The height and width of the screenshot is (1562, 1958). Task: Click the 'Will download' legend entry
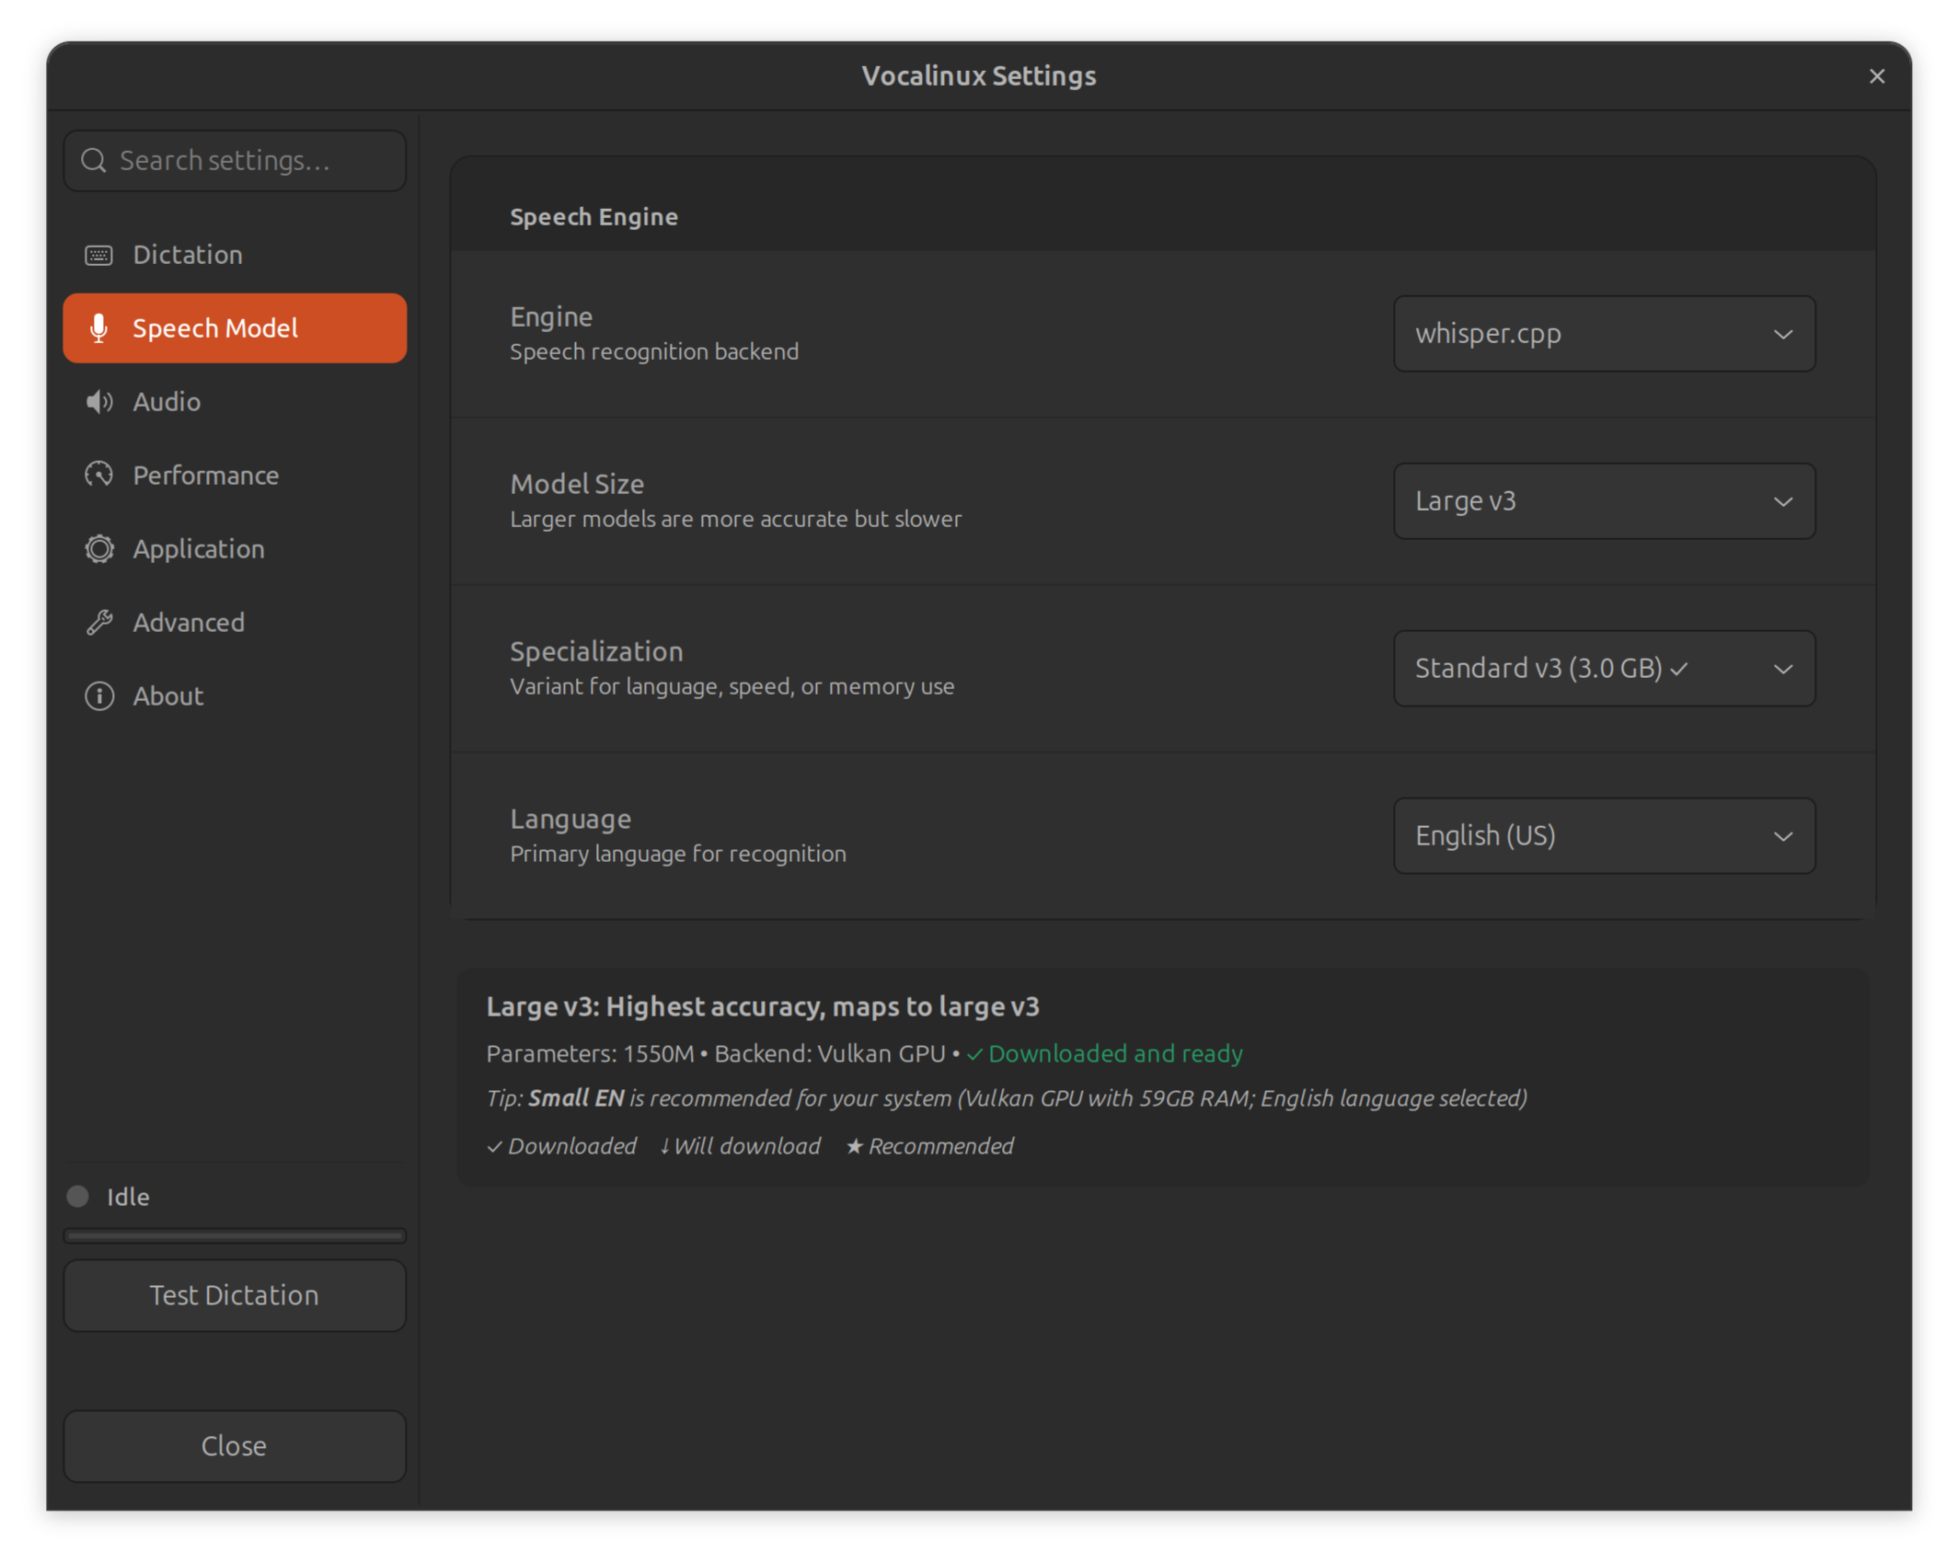[740, 1146]
